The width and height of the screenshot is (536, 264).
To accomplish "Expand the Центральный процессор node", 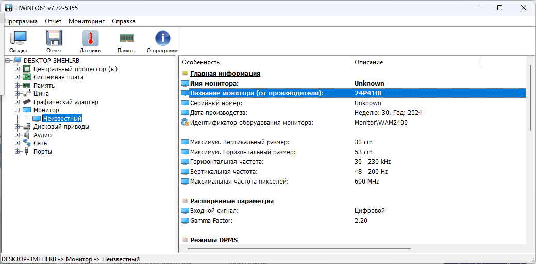I will [17, 69].
